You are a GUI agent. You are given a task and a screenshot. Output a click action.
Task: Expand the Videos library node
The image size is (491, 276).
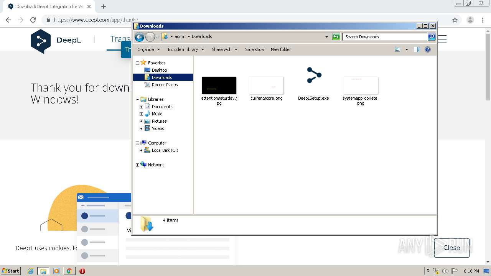click(141, 128)
